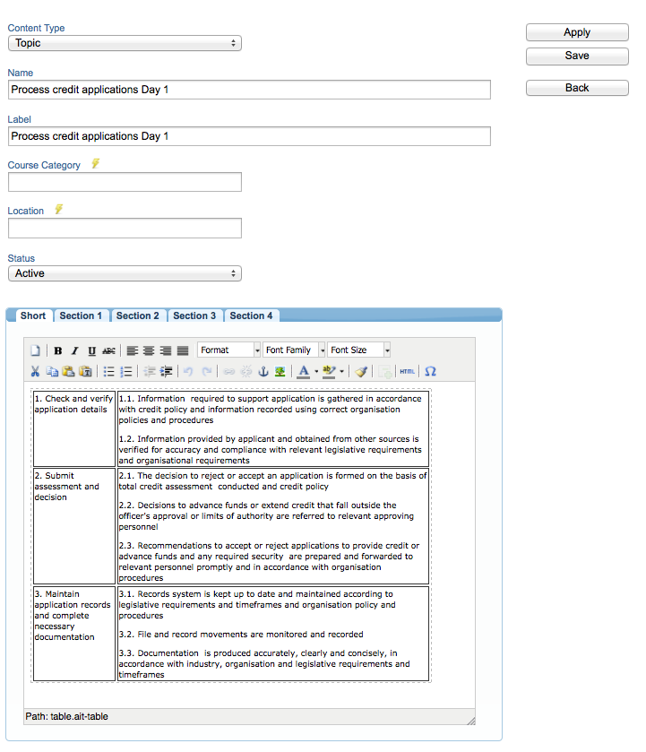
Task: Click the editor resize handle corner
Action: click(x=471, y=721)
